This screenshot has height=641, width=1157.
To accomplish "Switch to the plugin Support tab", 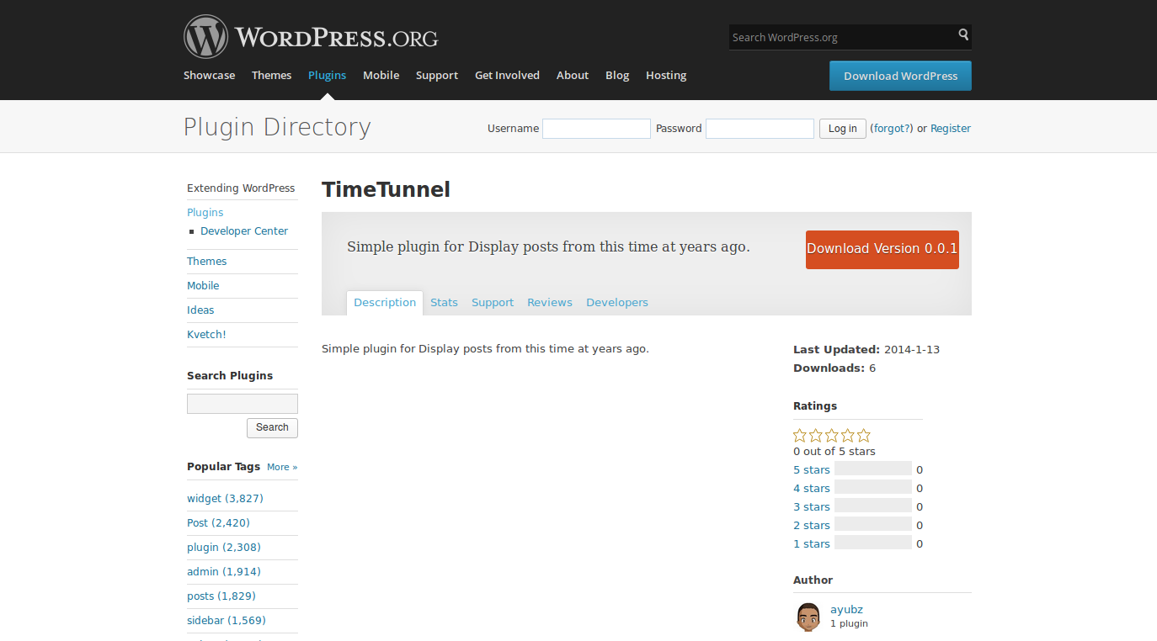I will pyautogui.click(x=493, y=303).
